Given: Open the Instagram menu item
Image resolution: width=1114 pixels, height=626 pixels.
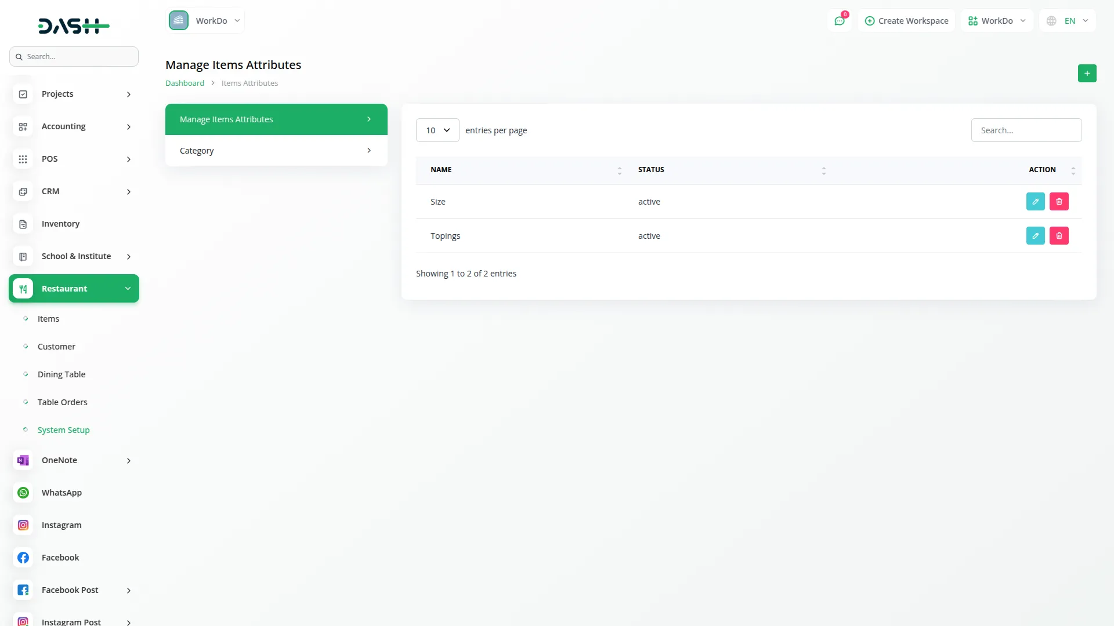Looking at the screenshot, I should [74, 525].
